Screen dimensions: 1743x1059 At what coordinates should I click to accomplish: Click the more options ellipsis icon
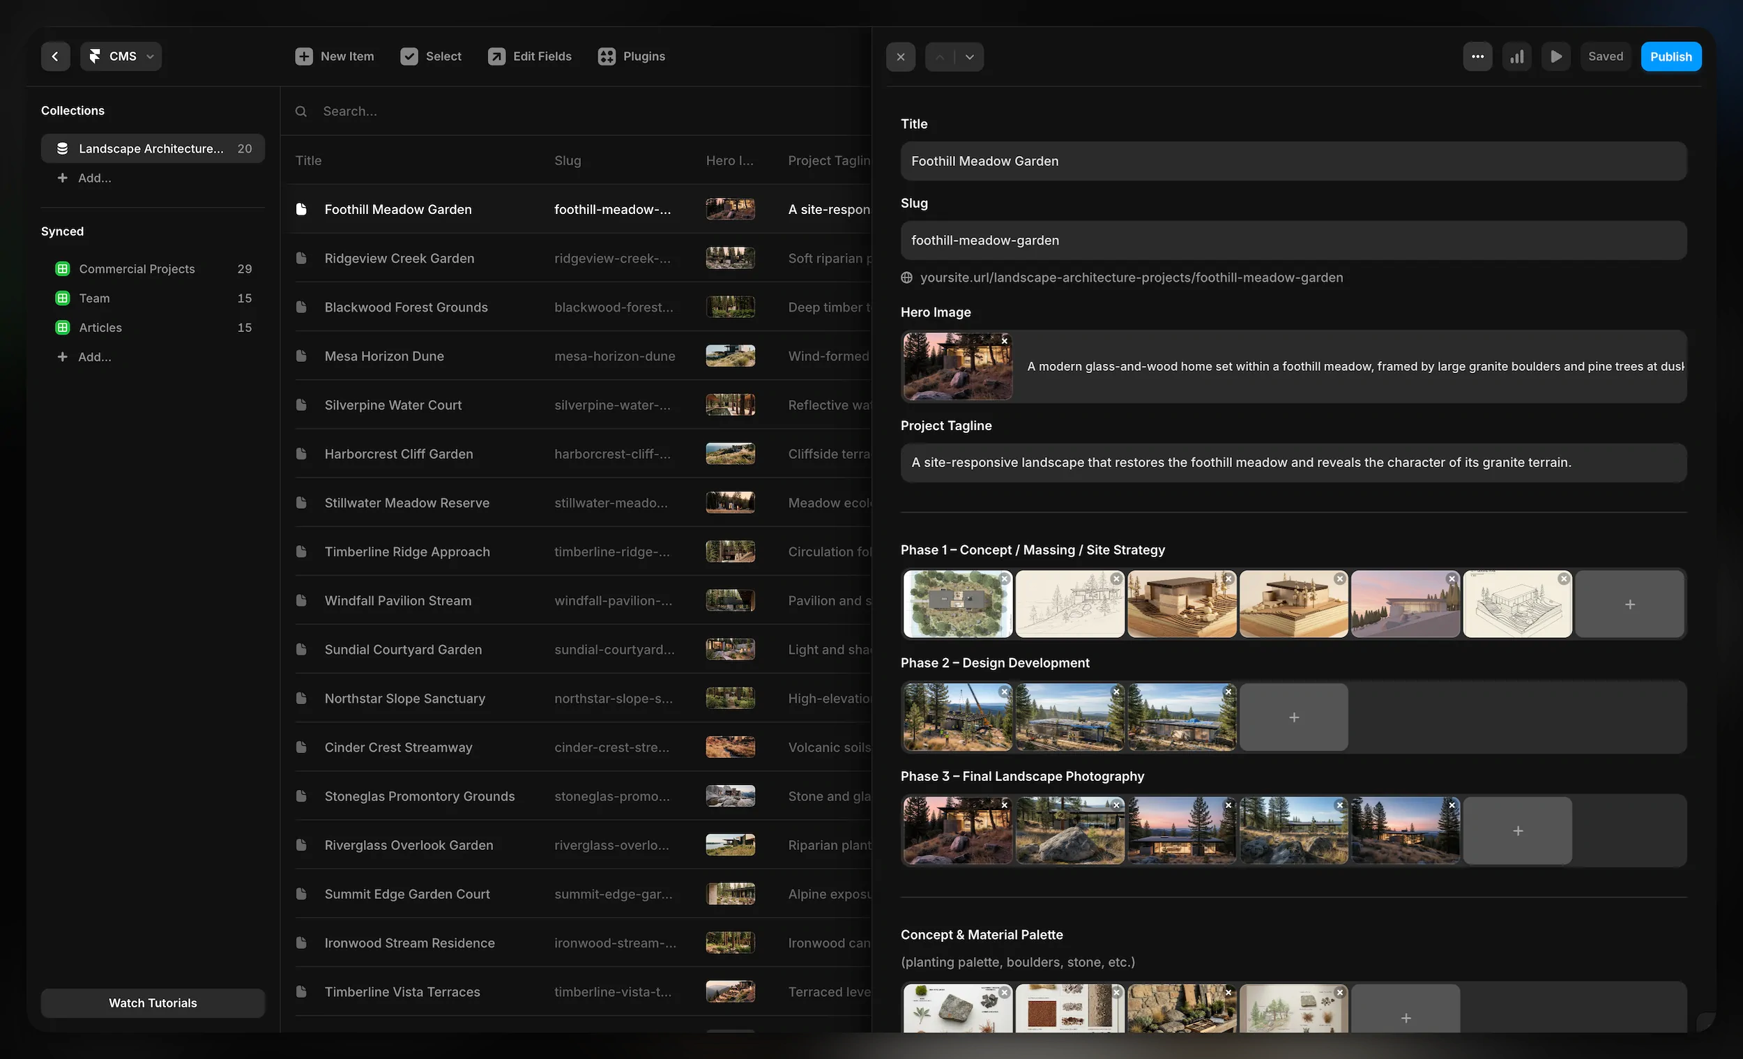point(1477,56)
